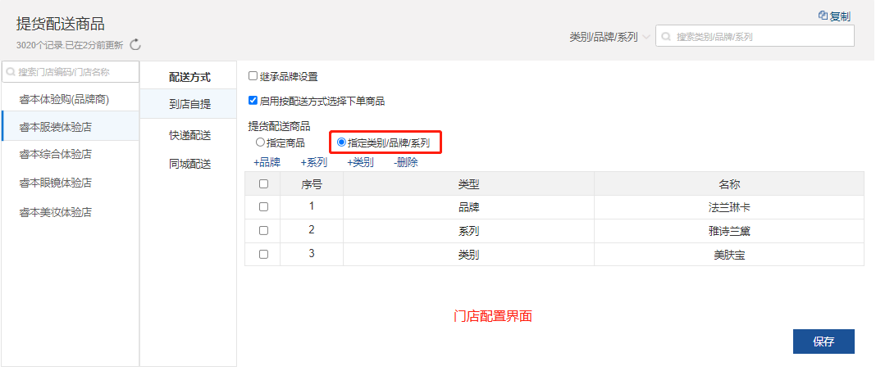The image size is (876, 389).
Task: Check the row for 法兰琳卡 brand
Action: [x=263, y=207]
